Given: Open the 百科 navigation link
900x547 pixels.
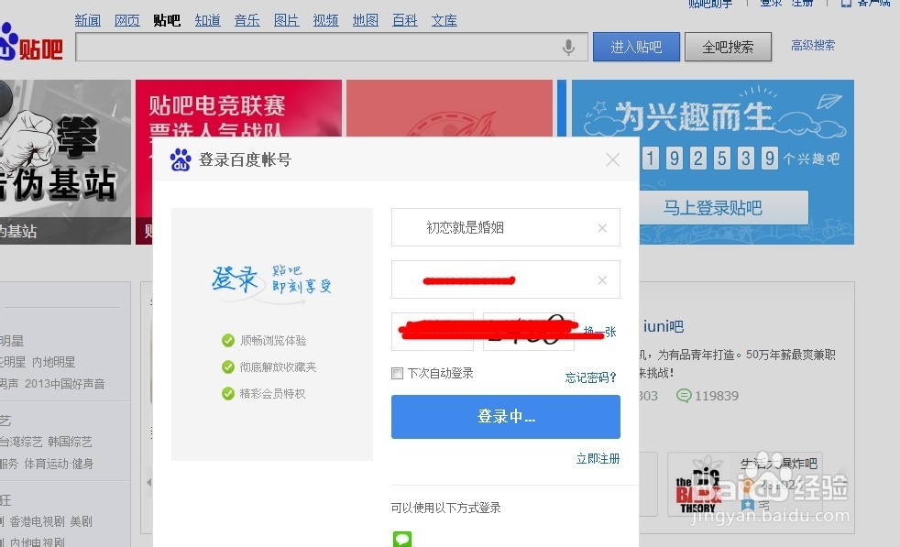Looking at the screenshot, I should (405, 21).
